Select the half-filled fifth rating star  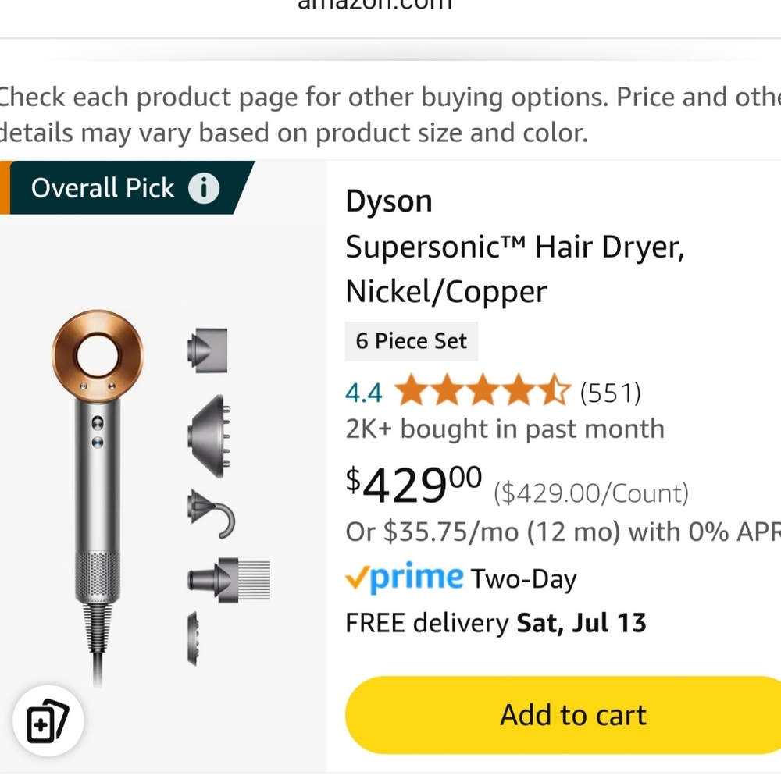(556, 390)
